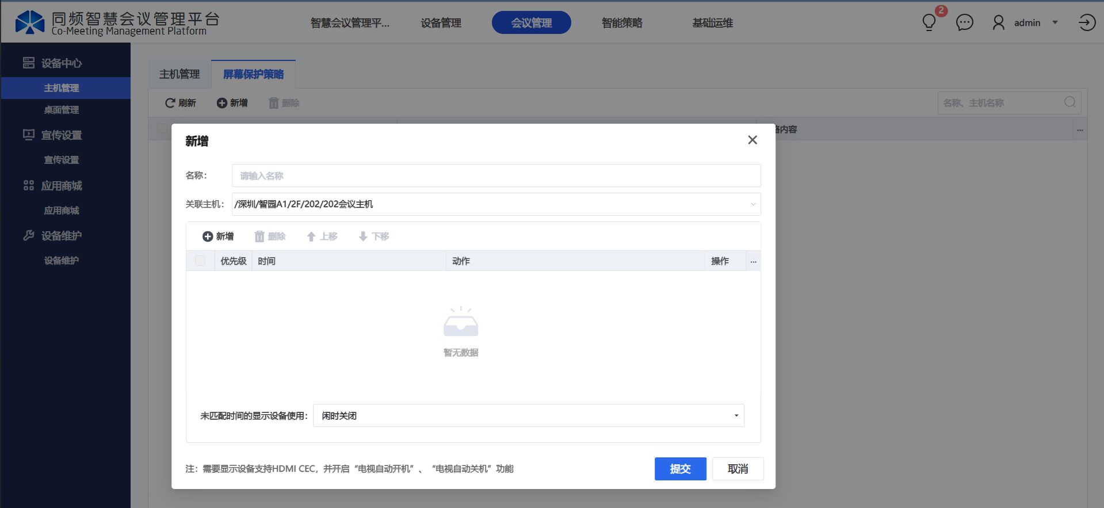The height and width of the screenshot is (508, 1104).
Task: Open column options ellipsis in dialog table
Action: (x=753, y=261)
